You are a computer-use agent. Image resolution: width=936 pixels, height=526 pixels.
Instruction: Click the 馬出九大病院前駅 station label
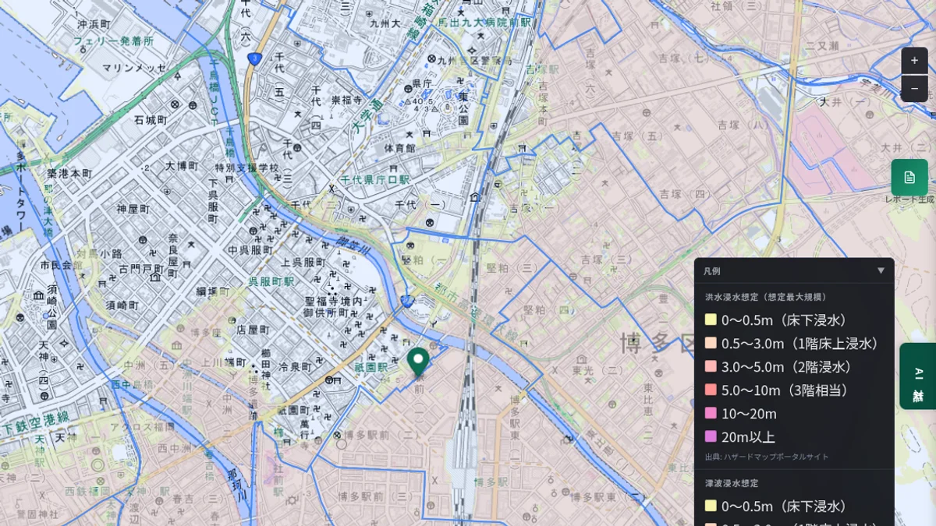point(484,22)
